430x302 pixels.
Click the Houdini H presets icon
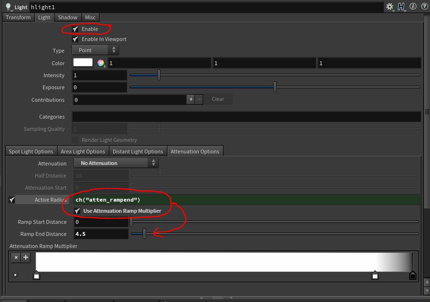pyautogui.click(x=401, y=7)
